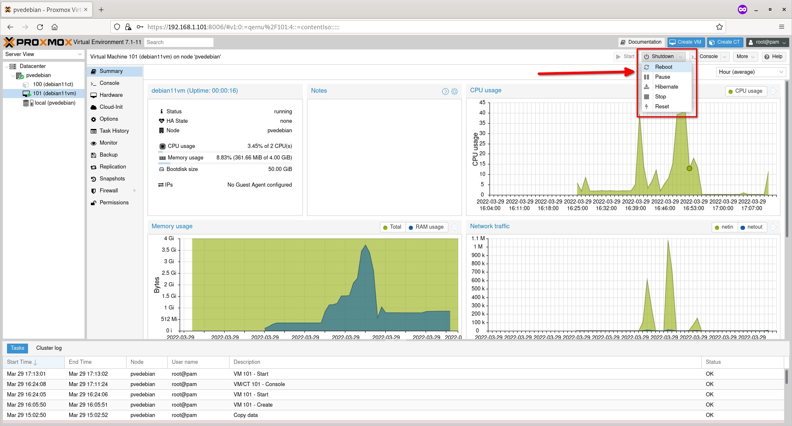792x426 pixels.
Task: Toggle the netout legend series
Action: pos(752,227)
